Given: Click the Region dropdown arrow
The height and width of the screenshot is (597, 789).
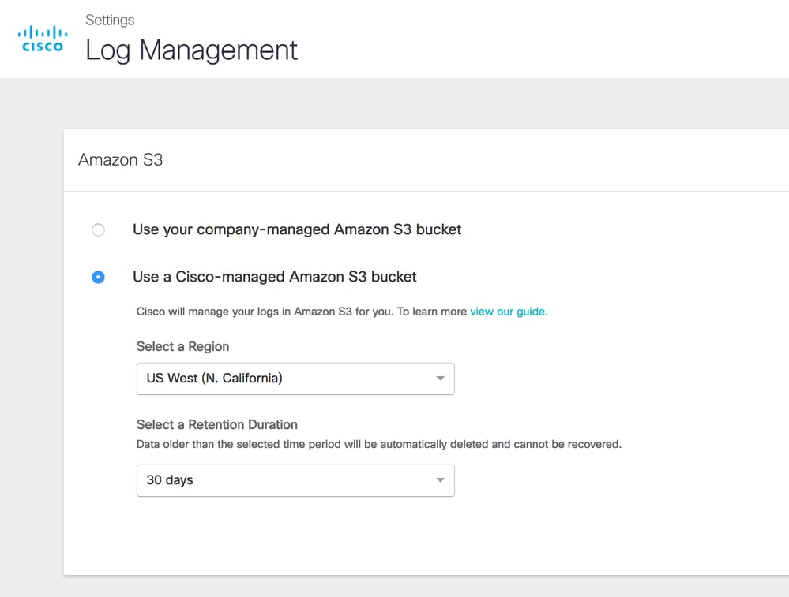Looking at the screenshot, I should pos(441,379).
